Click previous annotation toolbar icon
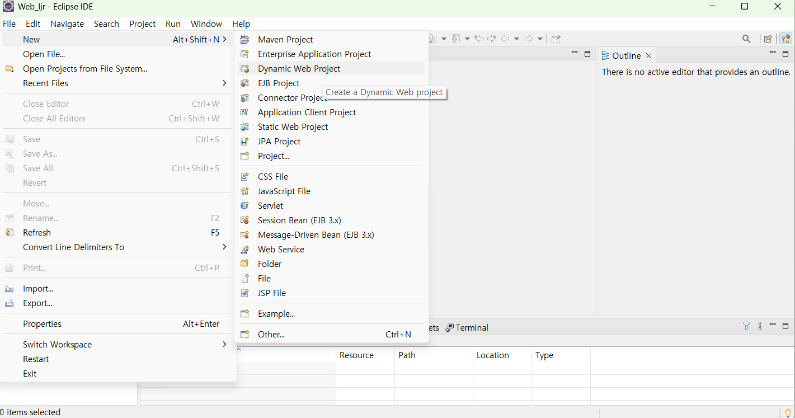The height and width of the screenshot is (418, 795). click(x=456, y=39)
